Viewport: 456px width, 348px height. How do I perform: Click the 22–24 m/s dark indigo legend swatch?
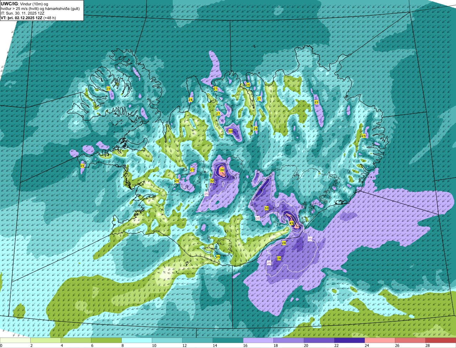[349, 340]
